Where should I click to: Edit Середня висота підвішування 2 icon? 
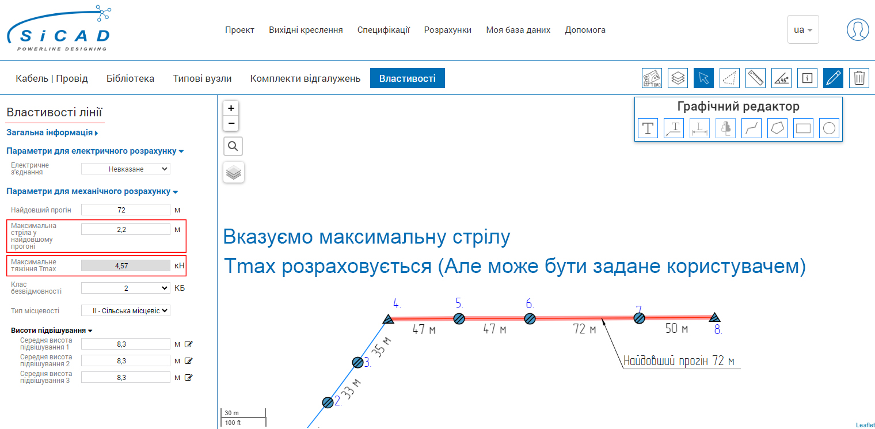click(188, 361)
